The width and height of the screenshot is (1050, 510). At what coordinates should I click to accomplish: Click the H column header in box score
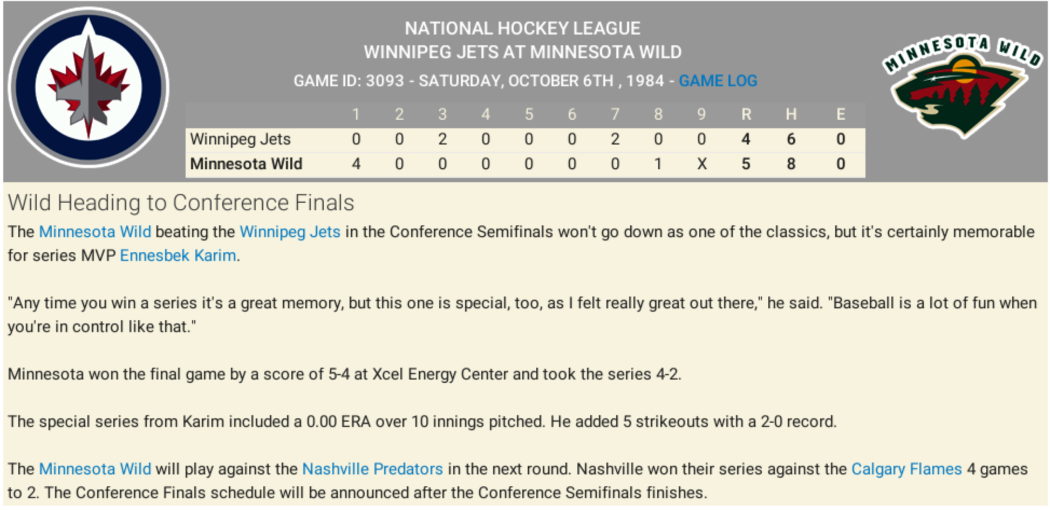click(x=791, y=114)
